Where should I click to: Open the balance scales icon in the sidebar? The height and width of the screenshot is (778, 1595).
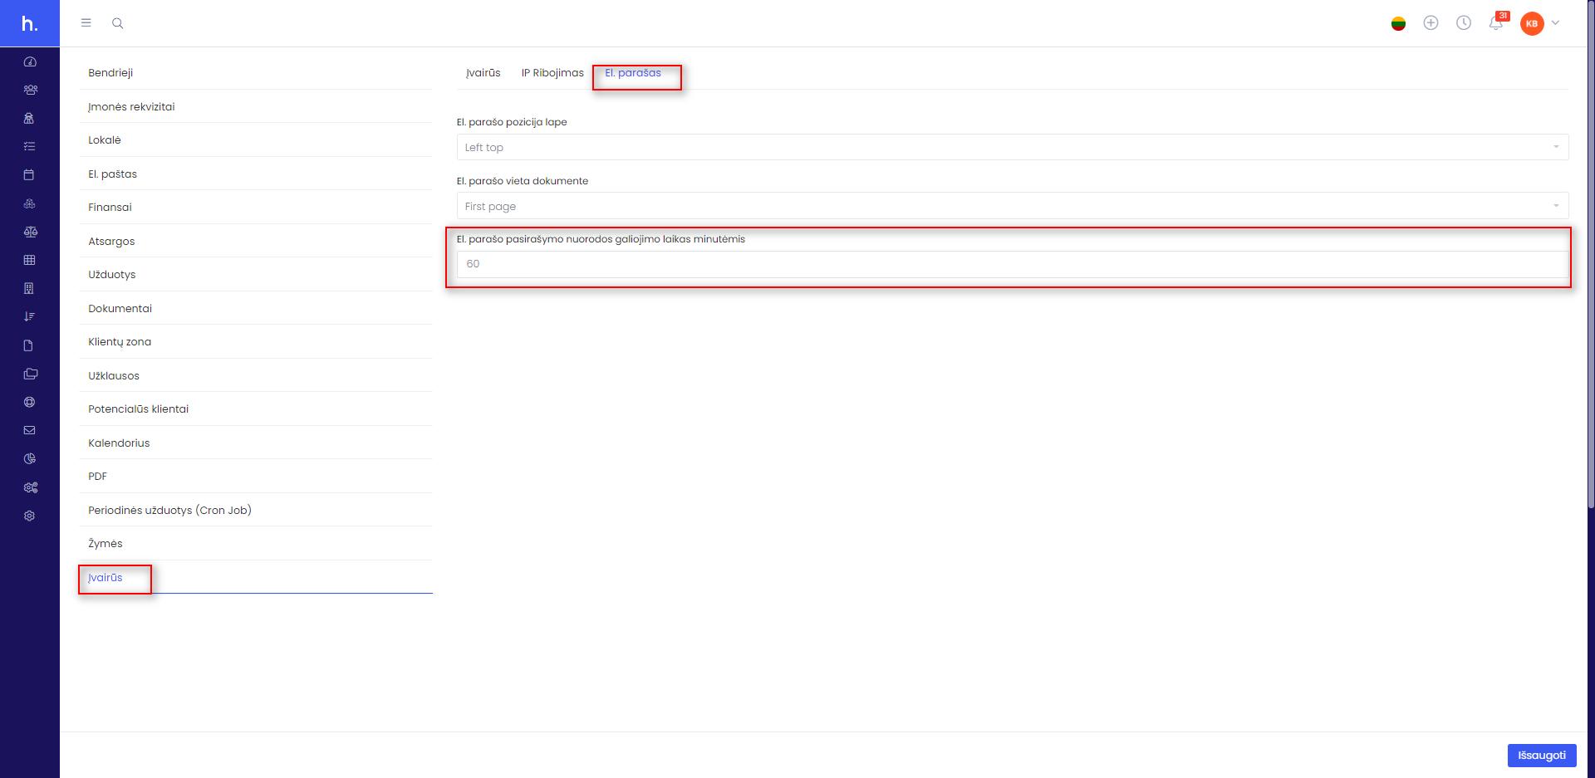[30, 232]
